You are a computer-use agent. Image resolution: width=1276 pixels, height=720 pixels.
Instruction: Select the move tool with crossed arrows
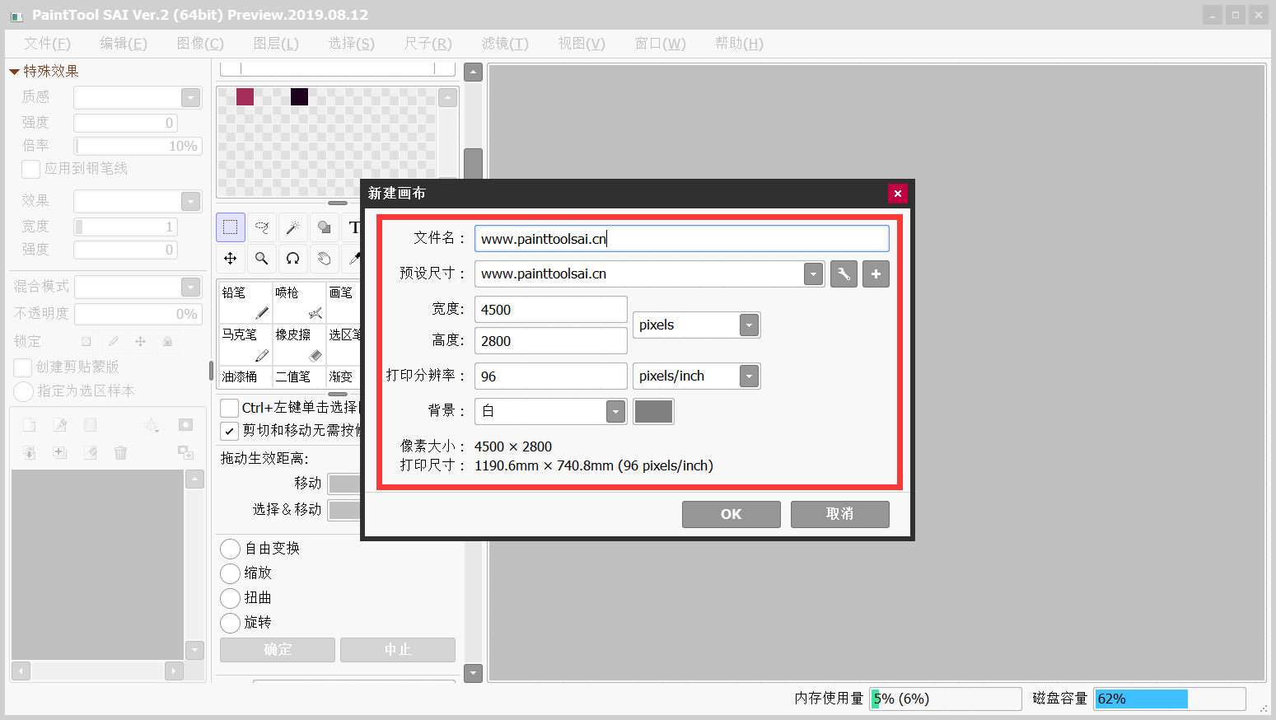(x=231, y=259)
